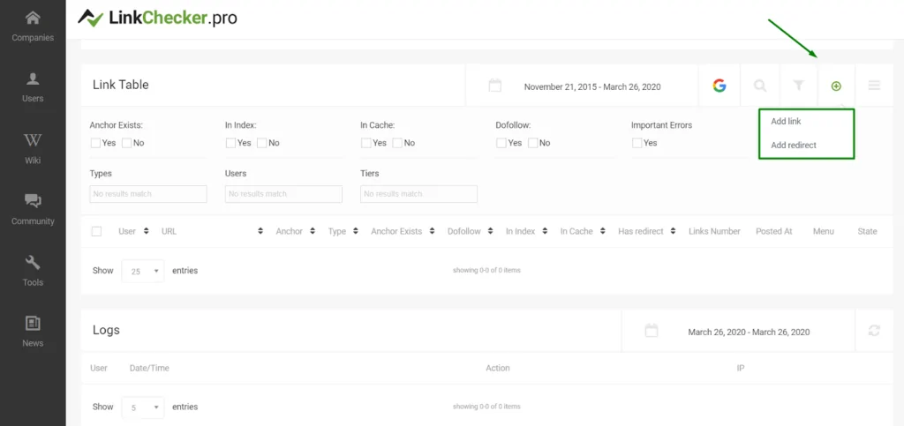This screenshot has height=426, width=904.
Task: Open the News sidebar section
Action: coord(33,332)
